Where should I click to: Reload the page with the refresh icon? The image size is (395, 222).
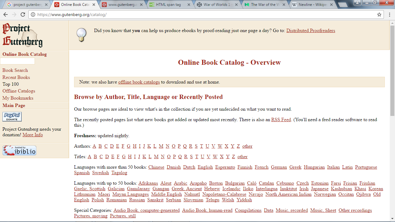[23, 14]
